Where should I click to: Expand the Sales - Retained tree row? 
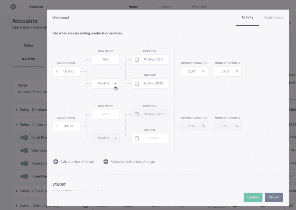(x=16, y=110)
